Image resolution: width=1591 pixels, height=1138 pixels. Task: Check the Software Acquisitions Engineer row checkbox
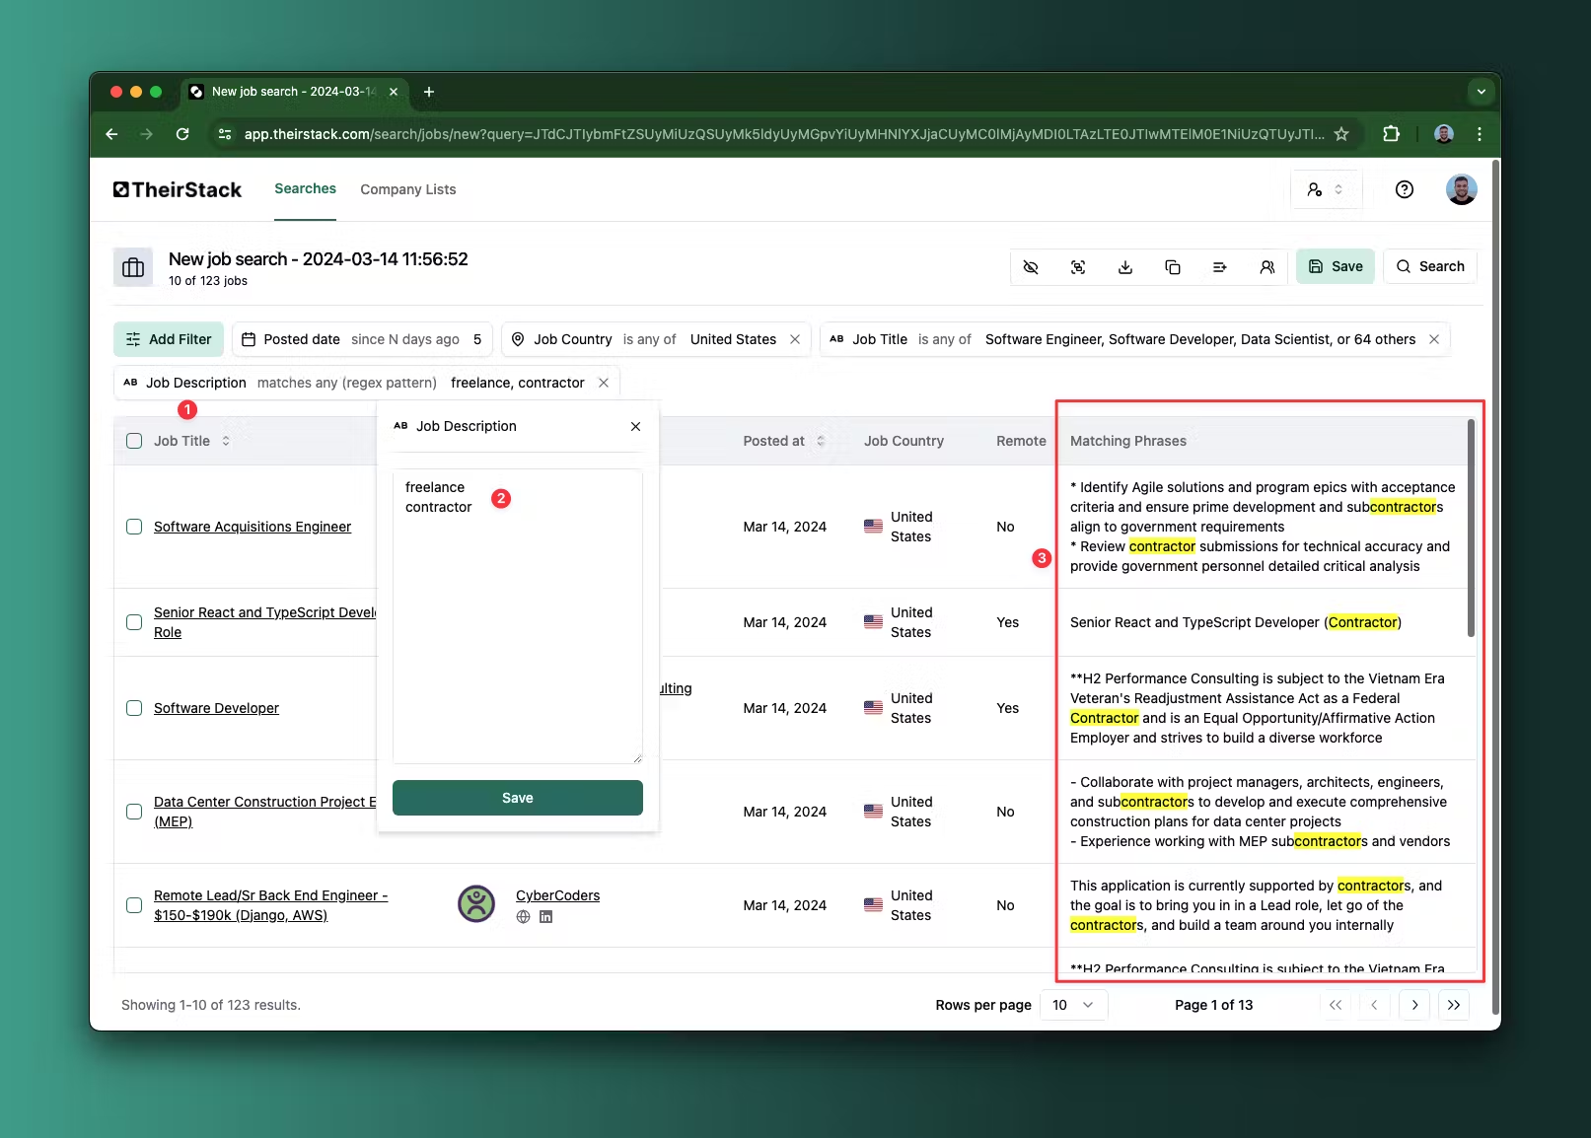click(x=134, y=527)
